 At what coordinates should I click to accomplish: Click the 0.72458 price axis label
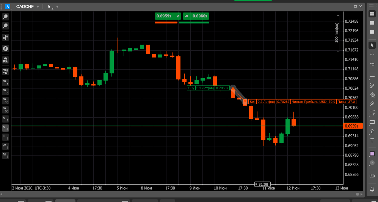pos(352,22)
